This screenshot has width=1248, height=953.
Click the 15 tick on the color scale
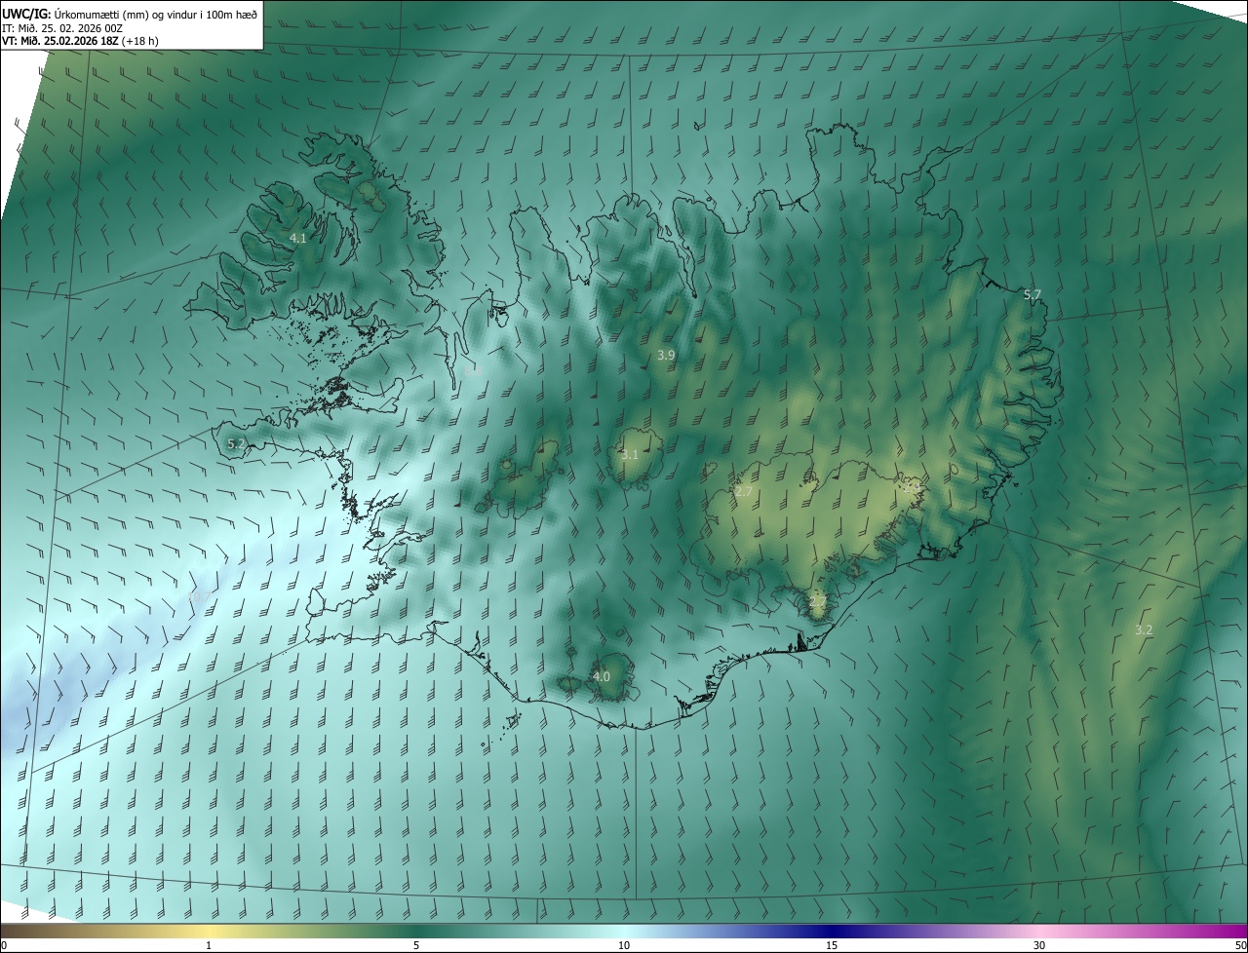[832, 945]
